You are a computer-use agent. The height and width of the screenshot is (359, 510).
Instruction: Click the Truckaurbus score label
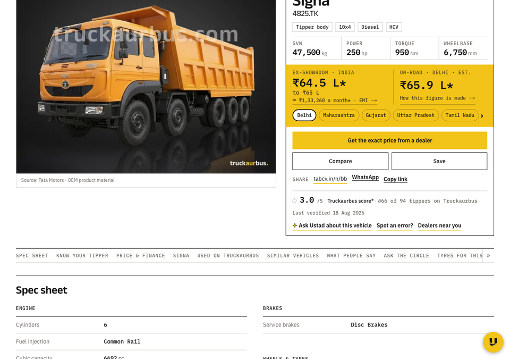coord(350,201)
